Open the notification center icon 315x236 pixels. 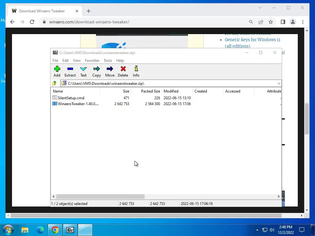[301, 230]
